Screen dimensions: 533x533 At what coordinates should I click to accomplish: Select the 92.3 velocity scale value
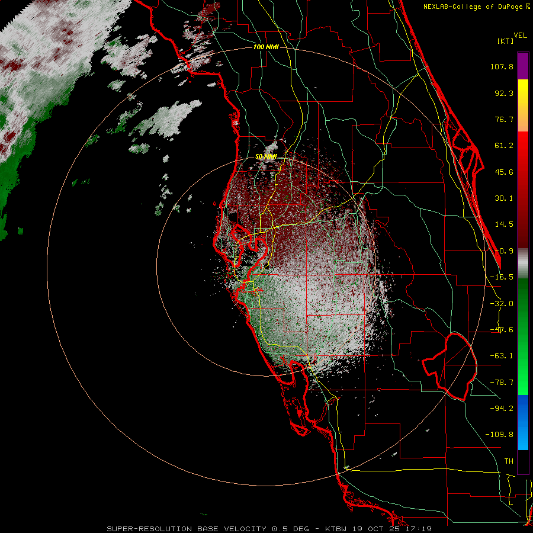tap(504, 93)
